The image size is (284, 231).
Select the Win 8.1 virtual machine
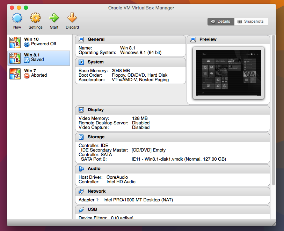tap(39, 58)
